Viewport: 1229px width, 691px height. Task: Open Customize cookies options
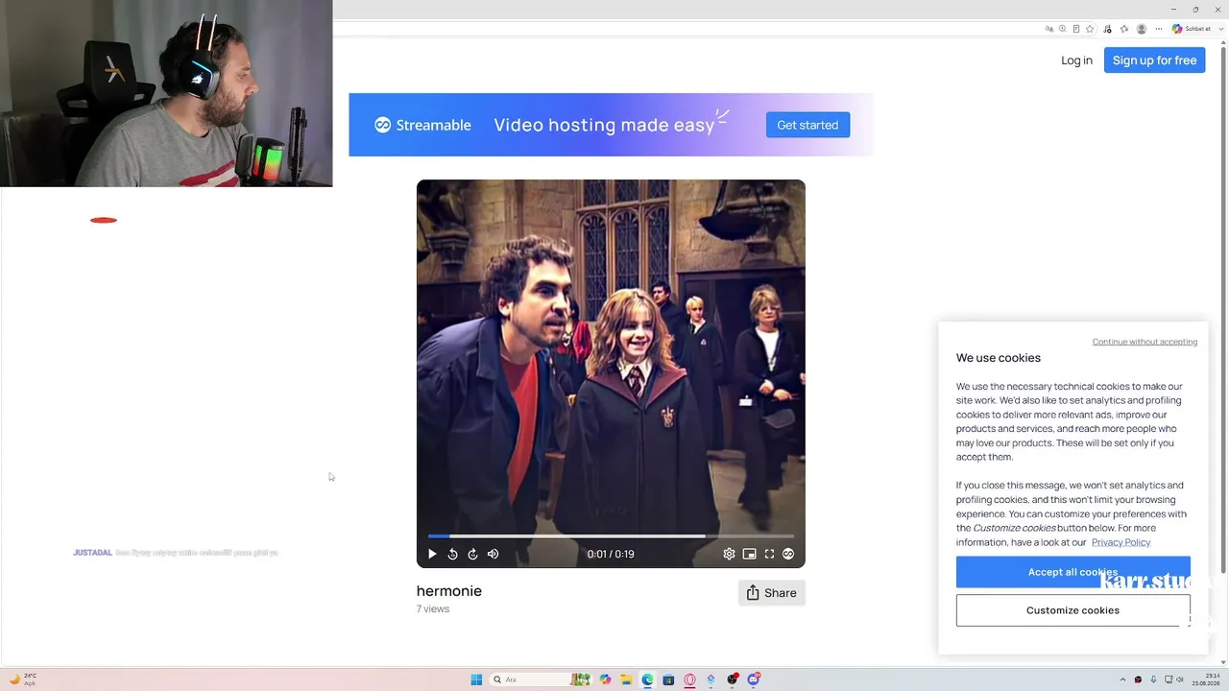pyautogui.click(x=1072, y=610)
